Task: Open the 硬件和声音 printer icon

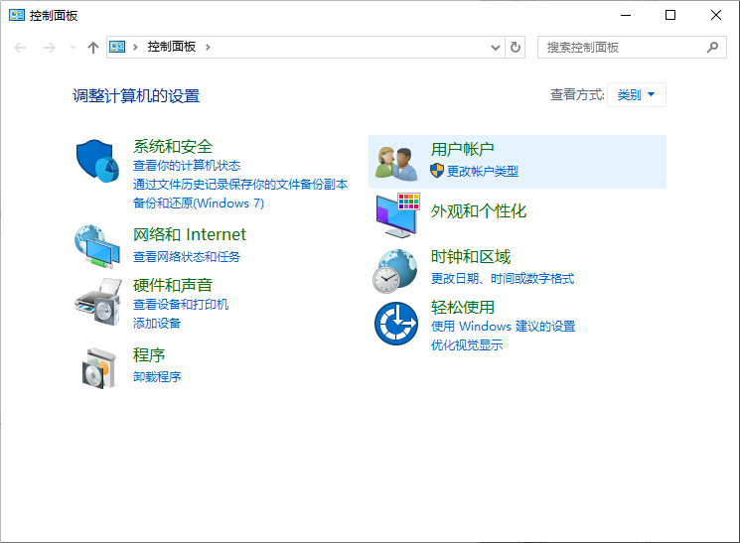Action: pos(98,302)
